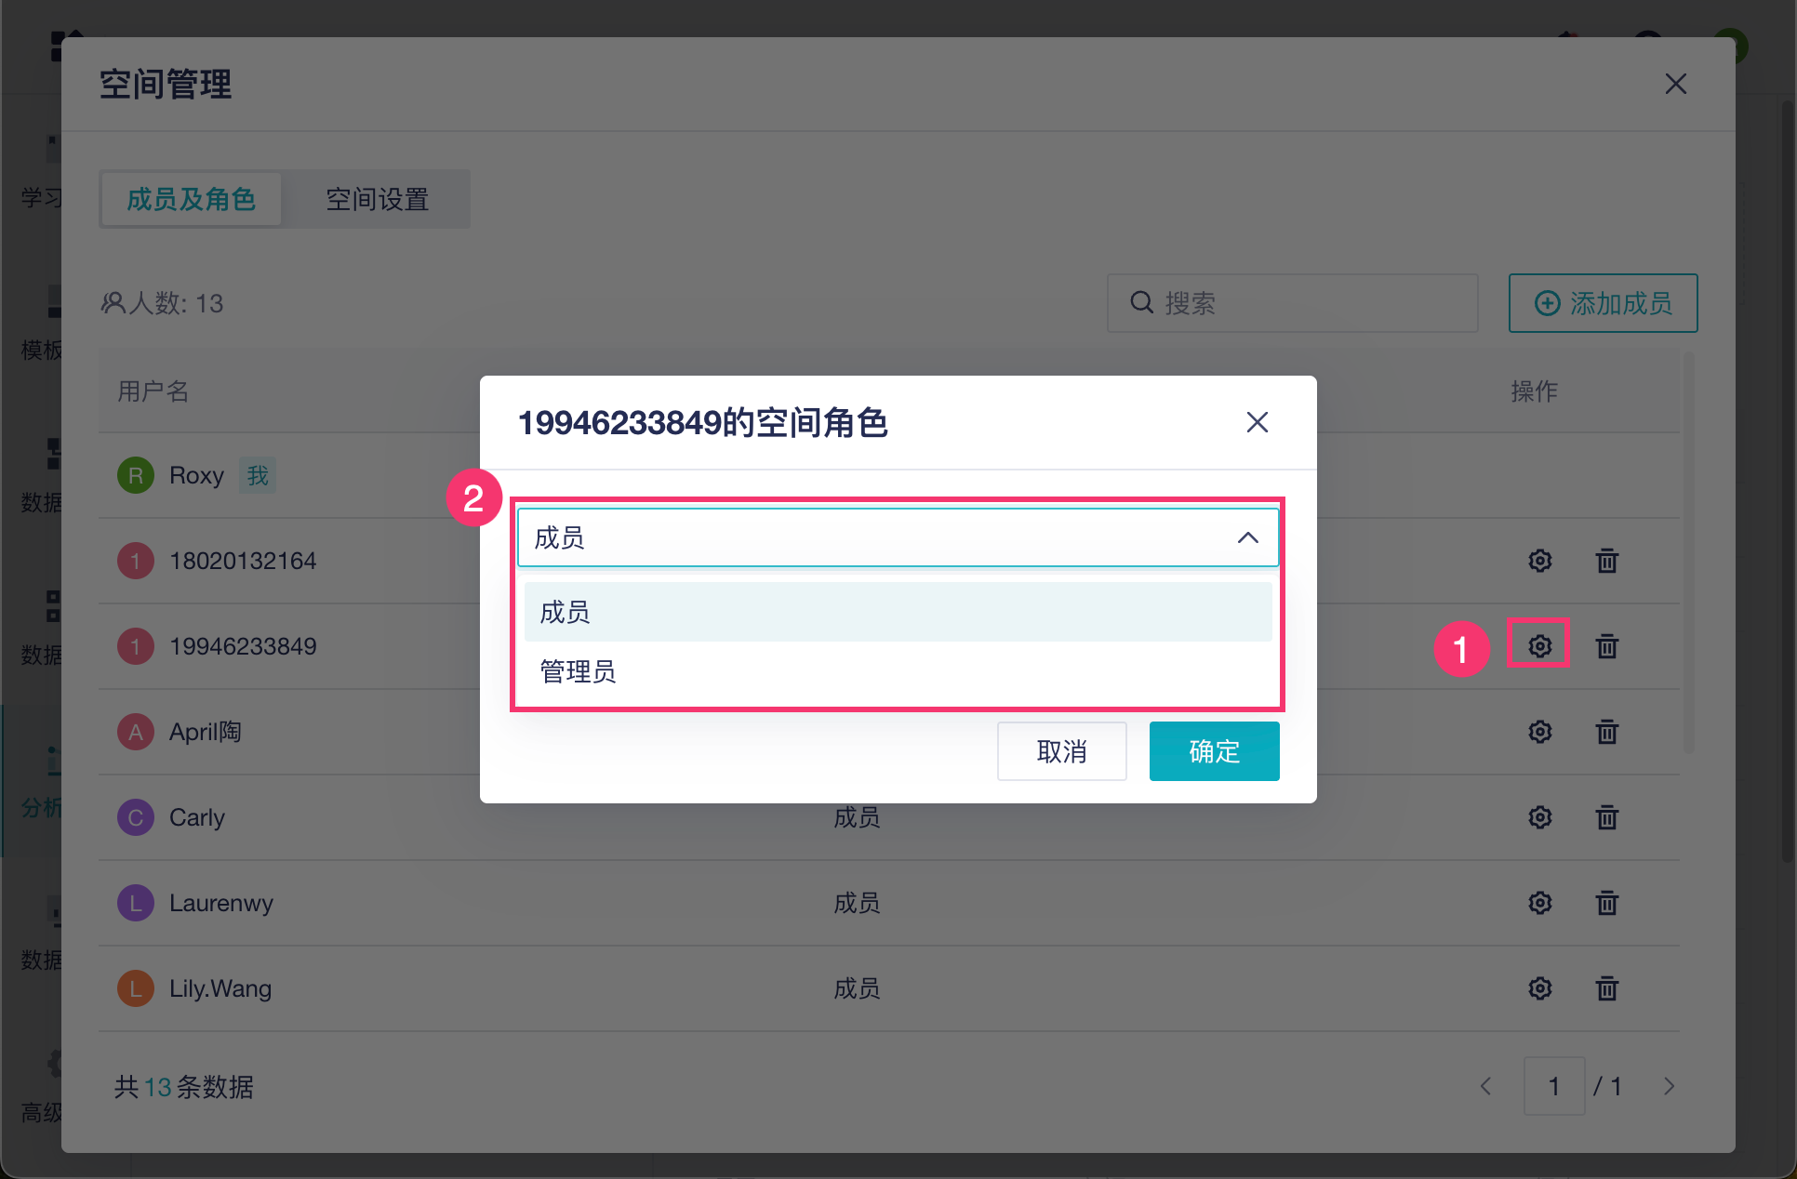
Task: Close the 空间角色 role dialog
Action: pos(1257,423)
